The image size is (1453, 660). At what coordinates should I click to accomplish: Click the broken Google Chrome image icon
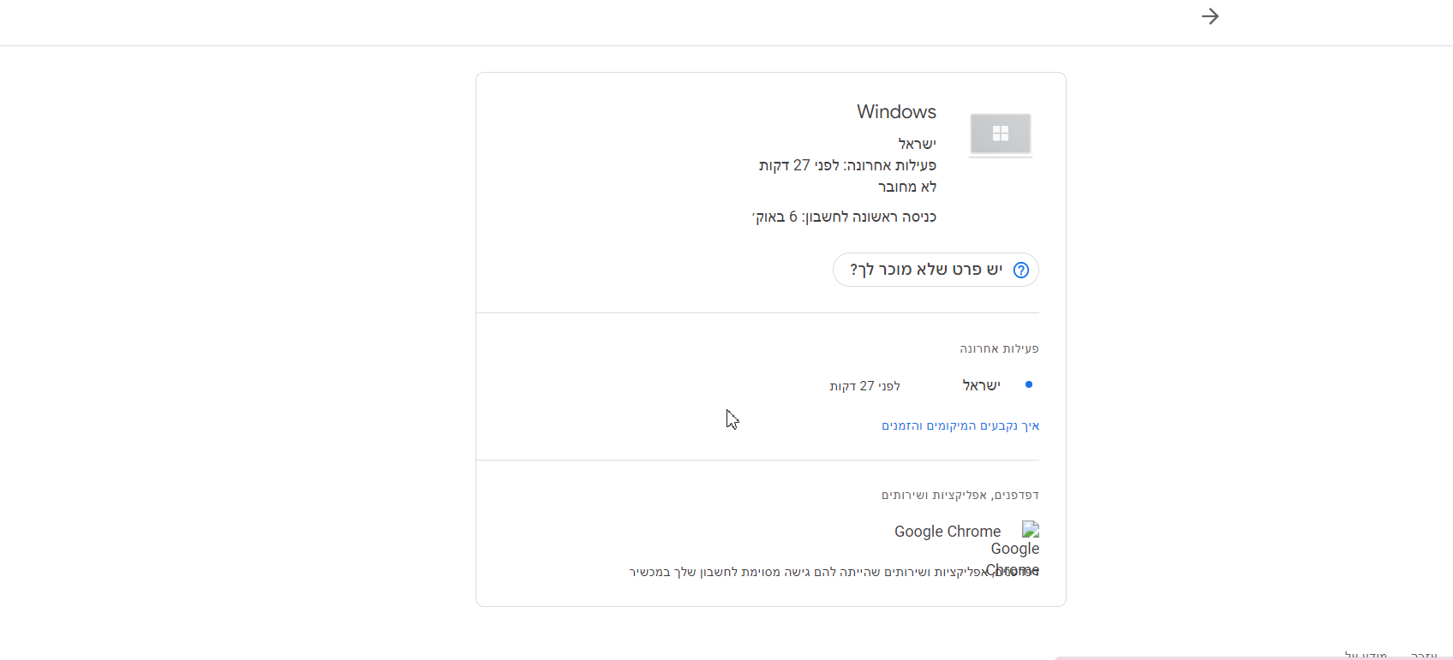pyautogui.click(x=1031, y=530)
